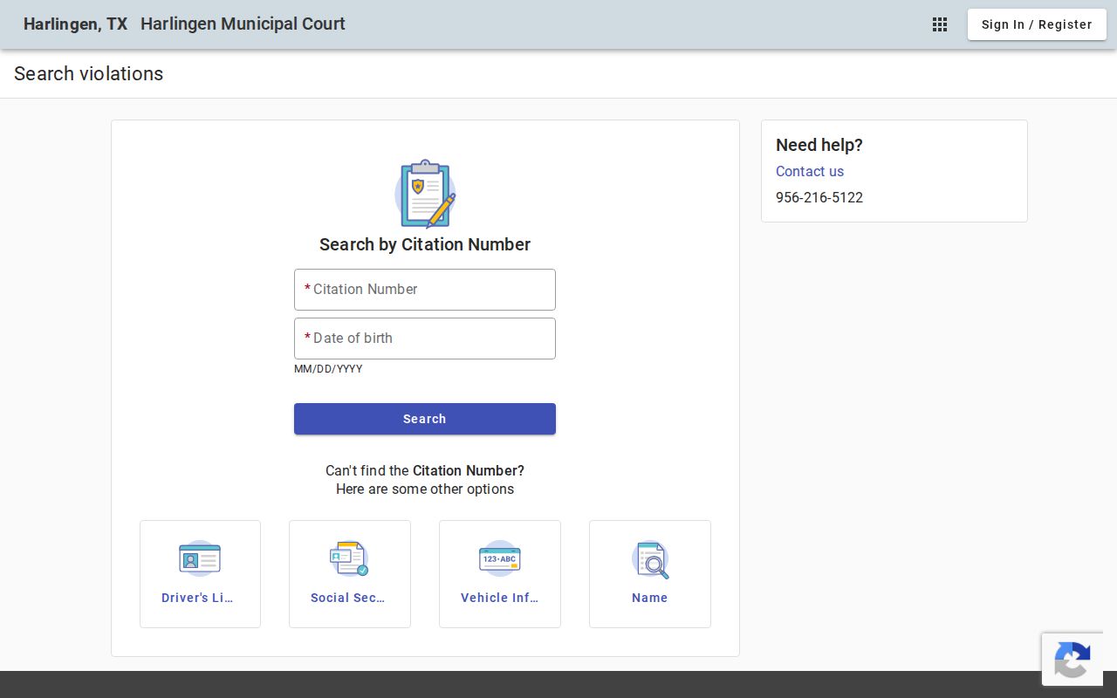Click the Harlingen, TX header text
The image size is (1117, 698).
point(75,24)
